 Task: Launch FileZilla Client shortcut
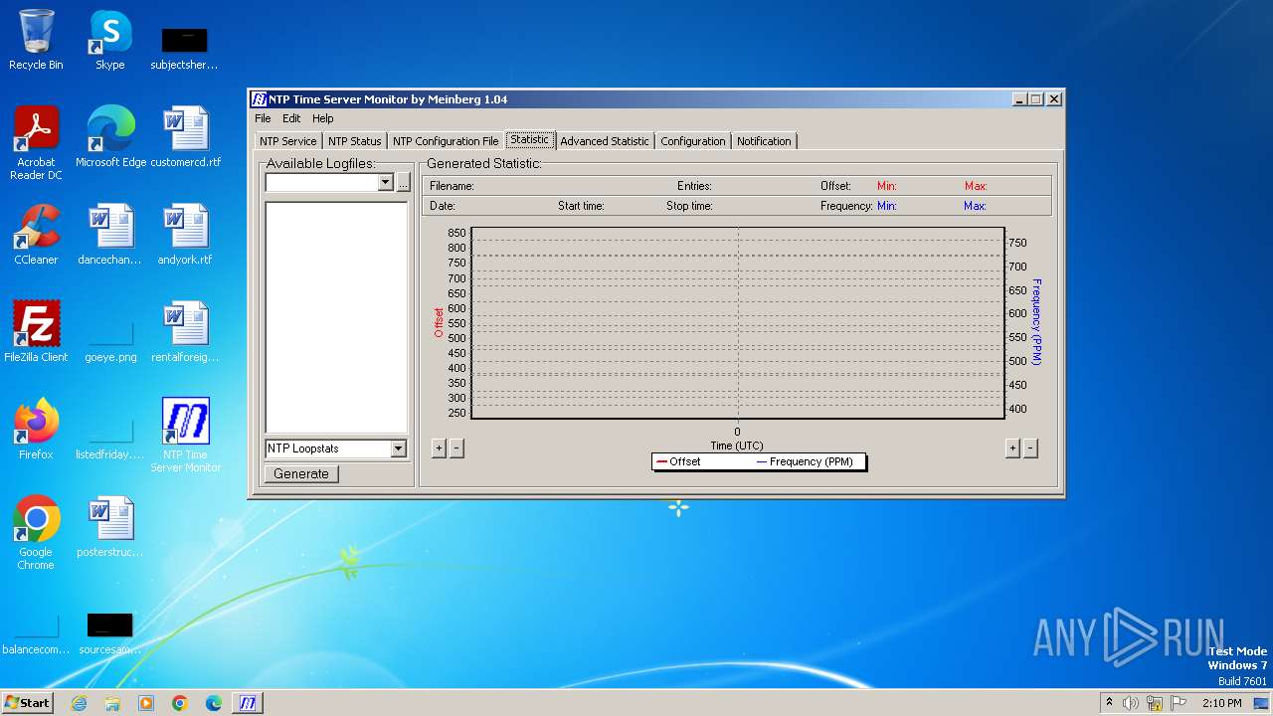point(36,332)
